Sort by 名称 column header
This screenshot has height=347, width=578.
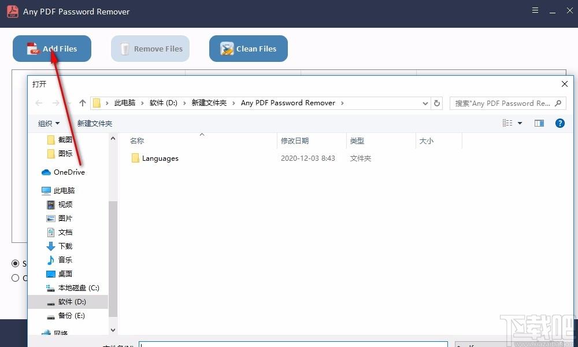137,141
